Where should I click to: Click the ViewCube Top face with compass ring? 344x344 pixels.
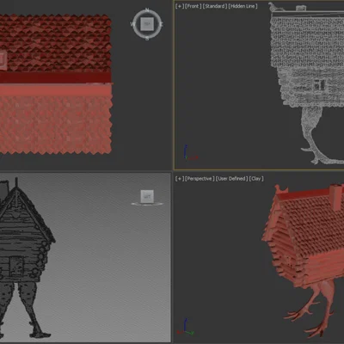147,24
